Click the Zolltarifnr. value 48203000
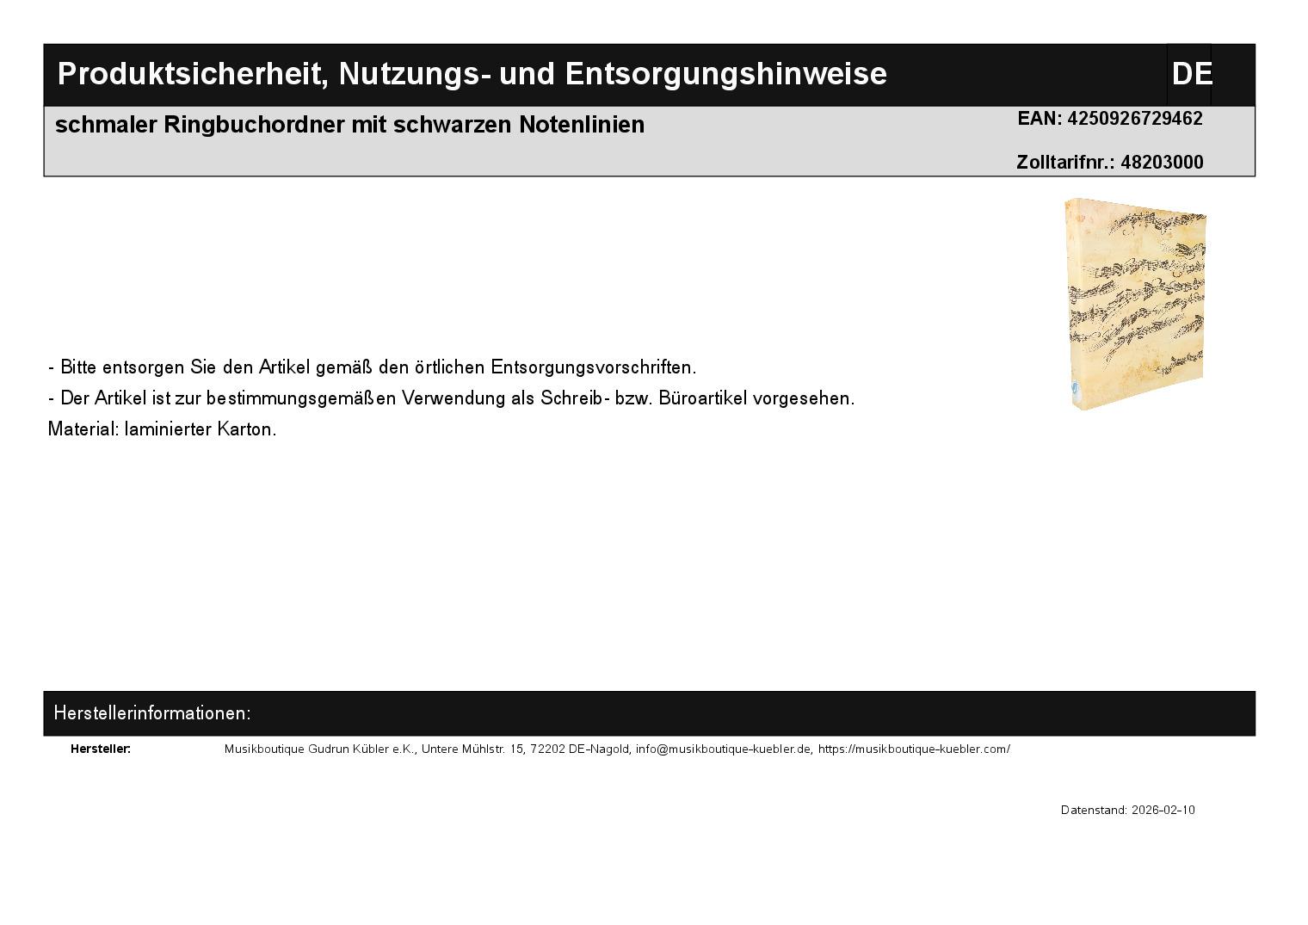1308x925 pixels. click(1161, 163)
